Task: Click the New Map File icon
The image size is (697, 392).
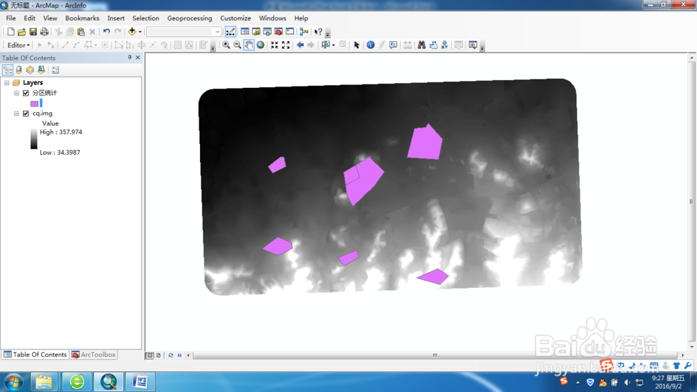Action: pyautogui.click(x=10, y=31)
